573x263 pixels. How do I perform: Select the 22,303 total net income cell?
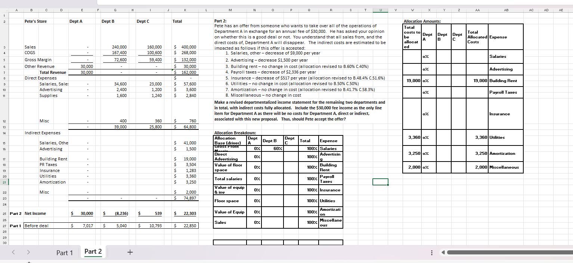click(x=189, y=213)
